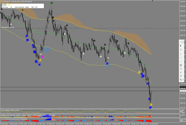Select the cursor arrow tool in floating toolbar

[181, 46]
